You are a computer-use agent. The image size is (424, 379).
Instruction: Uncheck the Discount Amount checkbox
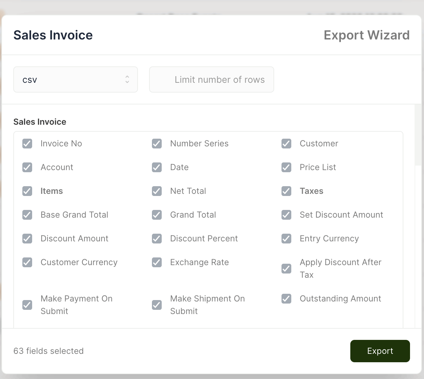27,239
